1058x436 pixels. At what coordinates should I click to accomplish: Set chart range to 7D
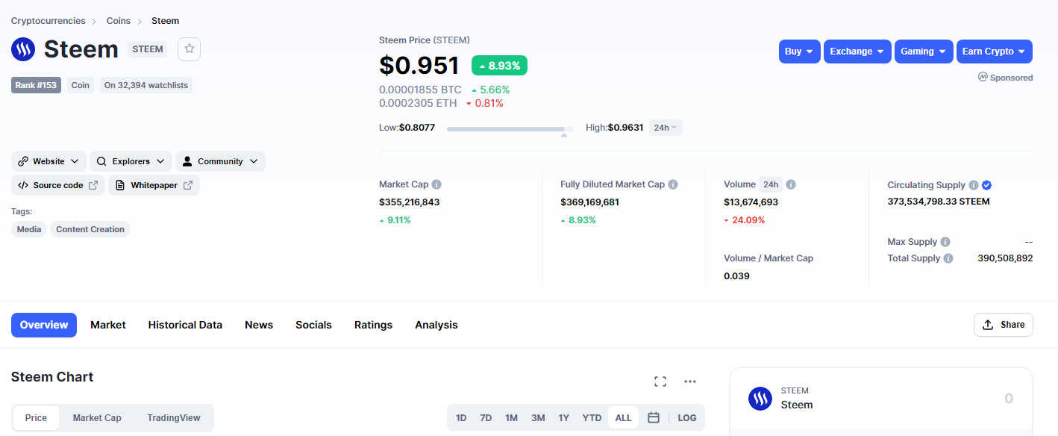click(486, 418)
